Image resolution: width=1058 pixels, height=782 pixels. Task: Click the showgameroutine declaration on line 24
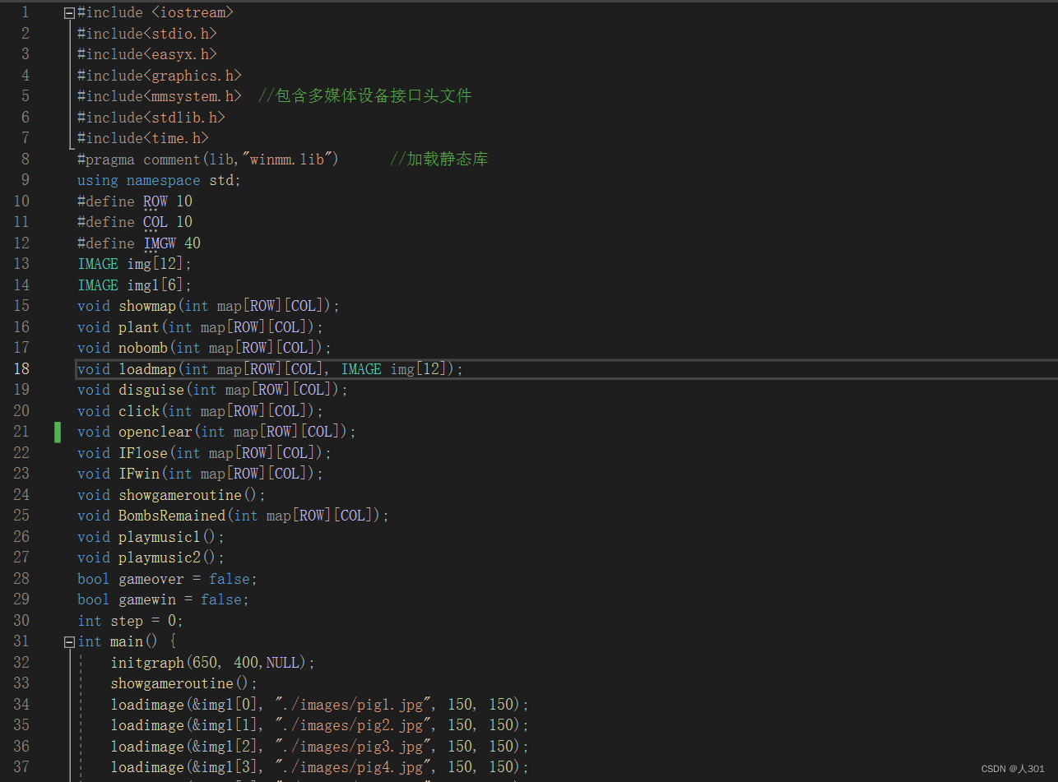pyautogui.click(x=172, y=495)
